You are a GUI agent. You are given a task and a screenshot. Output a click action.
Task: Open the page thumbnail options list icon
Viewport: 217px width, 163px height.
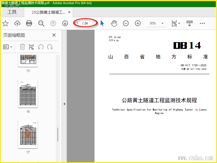point(6,47)
